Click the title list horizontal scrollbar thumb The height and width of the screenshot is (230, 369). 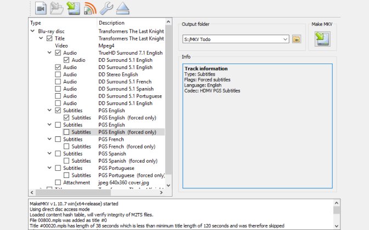(73, 192)
